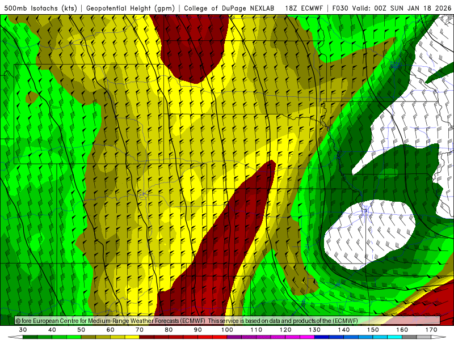Pick the dark maroon swatch right of 70
454x340 pixels.
coord(147,337)
